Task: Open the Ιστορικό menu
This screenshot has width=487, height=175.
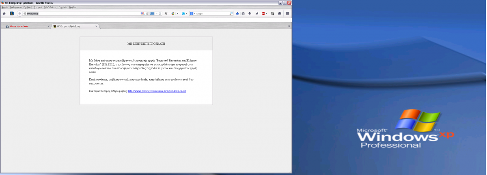Action: [x=38, y=7]
